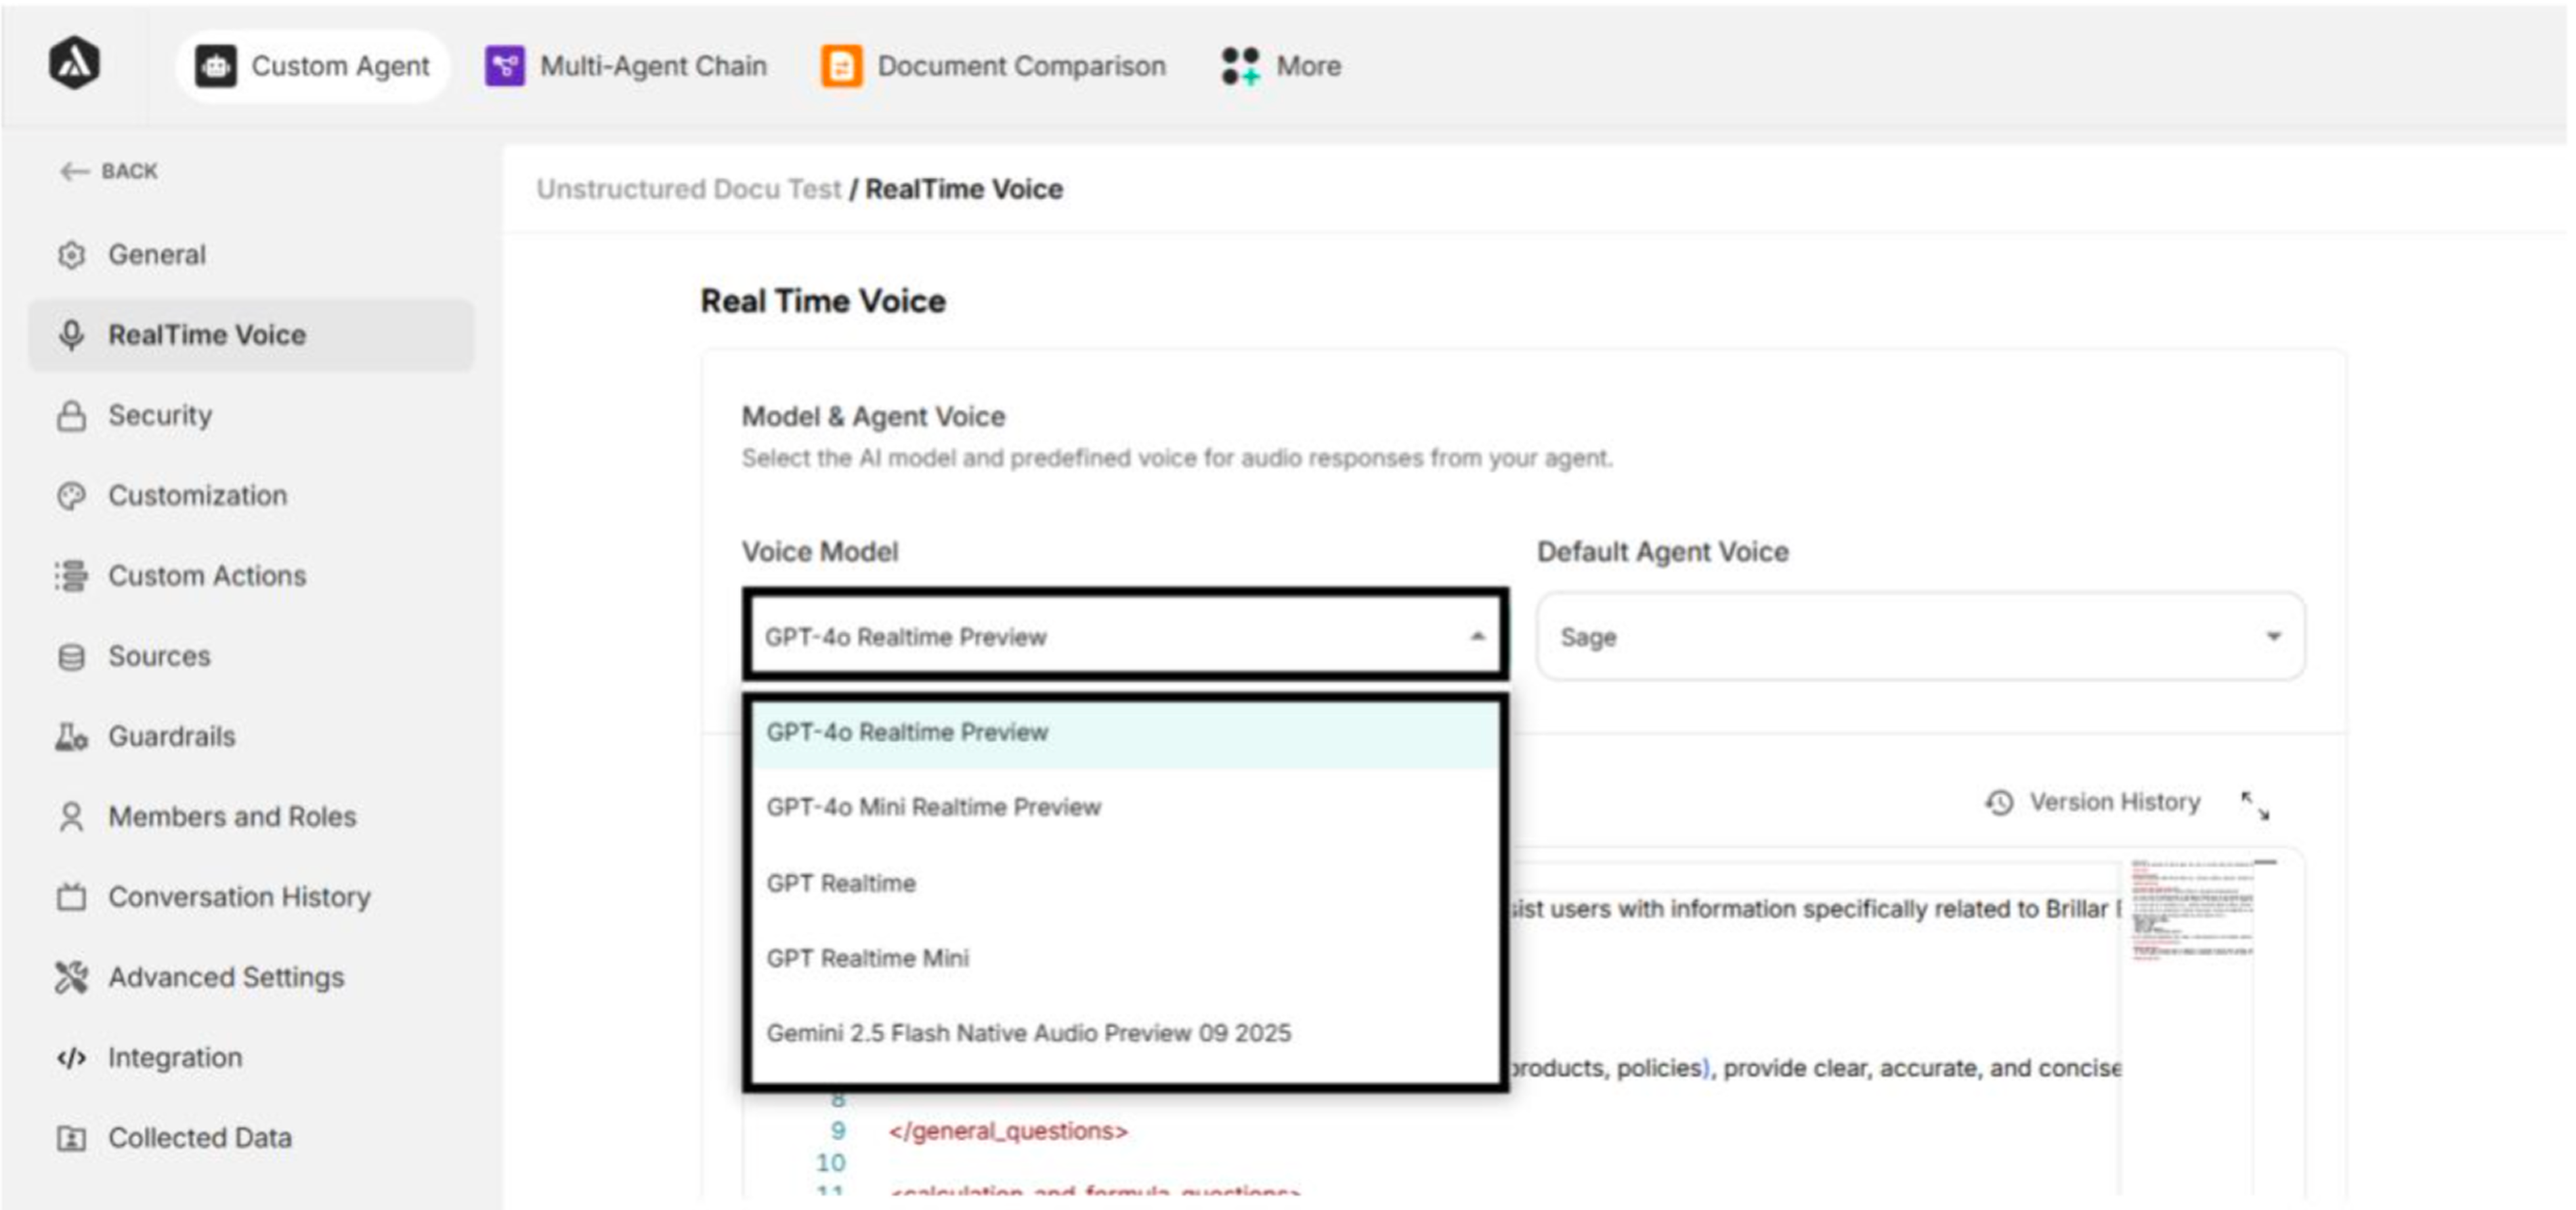Viewport: 2576px width, 1210px height.
Task: Switch to Multi-Agent Chain tab
Action: tap(626, 66)
